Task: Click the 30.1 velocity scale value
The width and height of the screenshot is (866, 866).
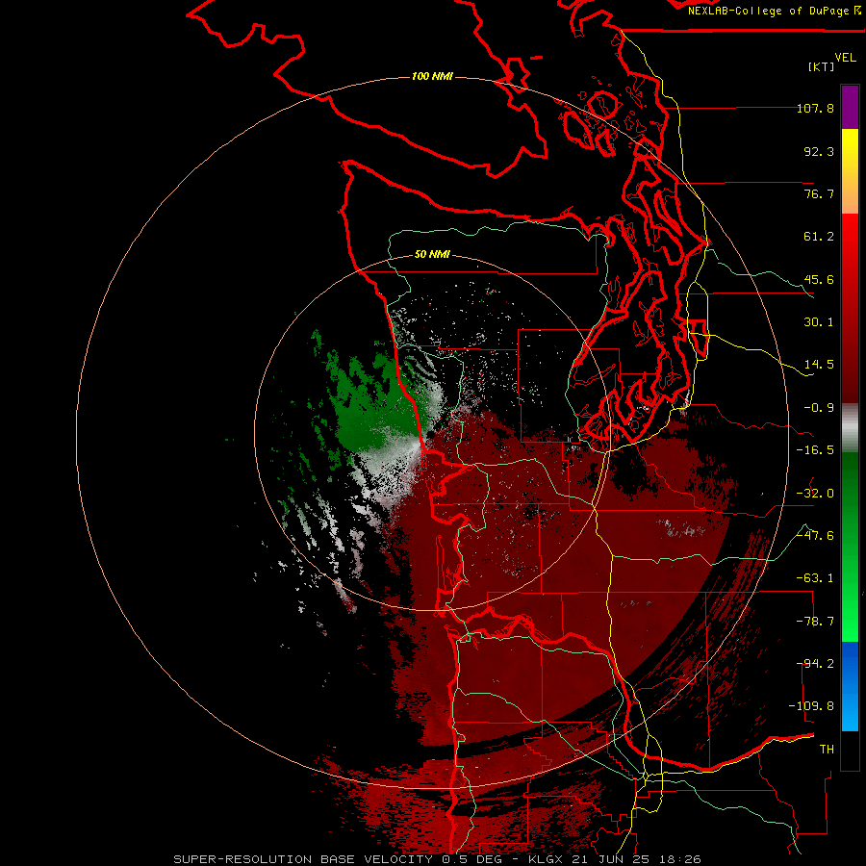Action: 819,322
